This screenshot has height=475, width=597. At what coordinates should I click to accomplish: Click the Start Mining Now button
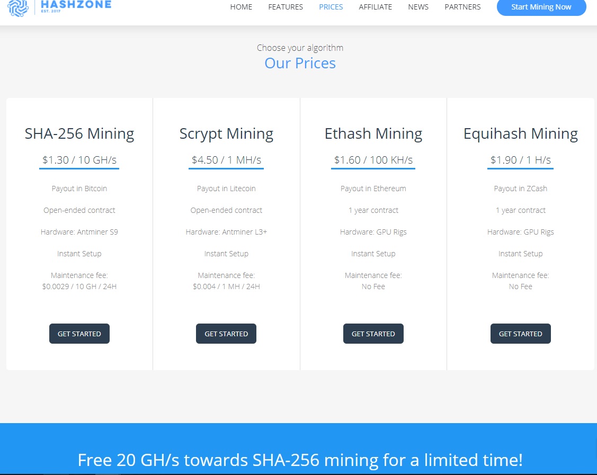point(541,7)
